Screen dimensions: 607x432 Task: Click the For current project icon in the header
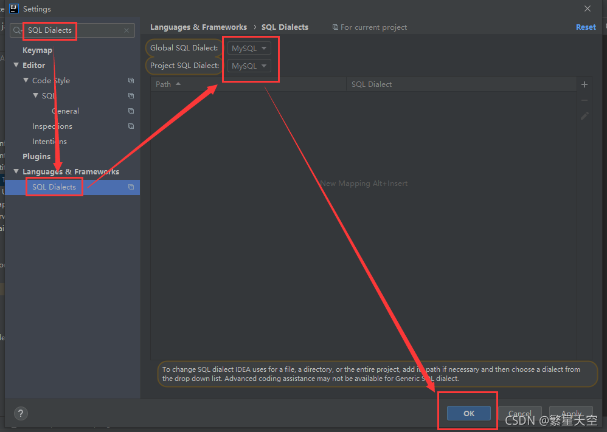335,27
